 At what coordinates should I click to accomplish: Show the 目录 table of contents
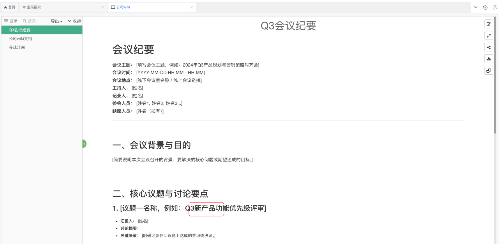[11, 21]
